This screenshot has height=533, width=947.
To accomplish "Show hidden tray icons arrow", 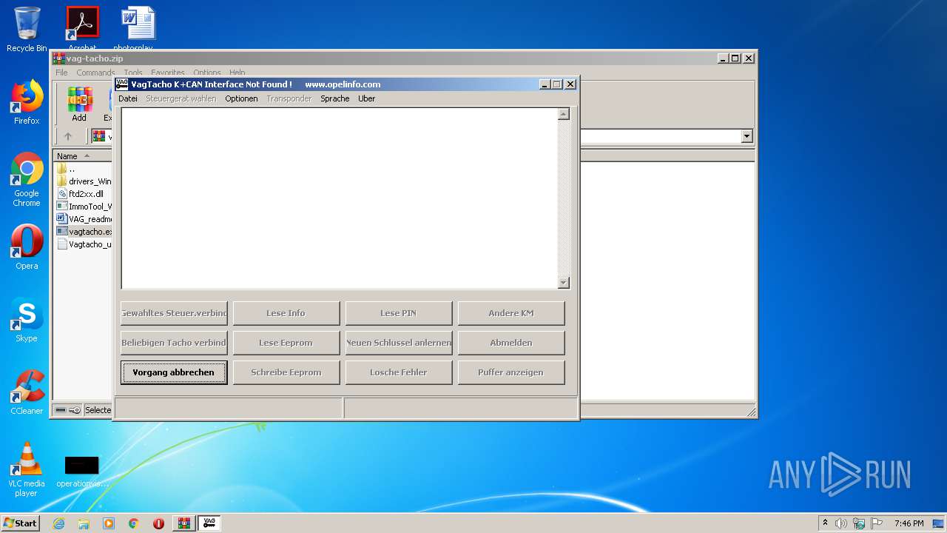I will tap(825, 523).
